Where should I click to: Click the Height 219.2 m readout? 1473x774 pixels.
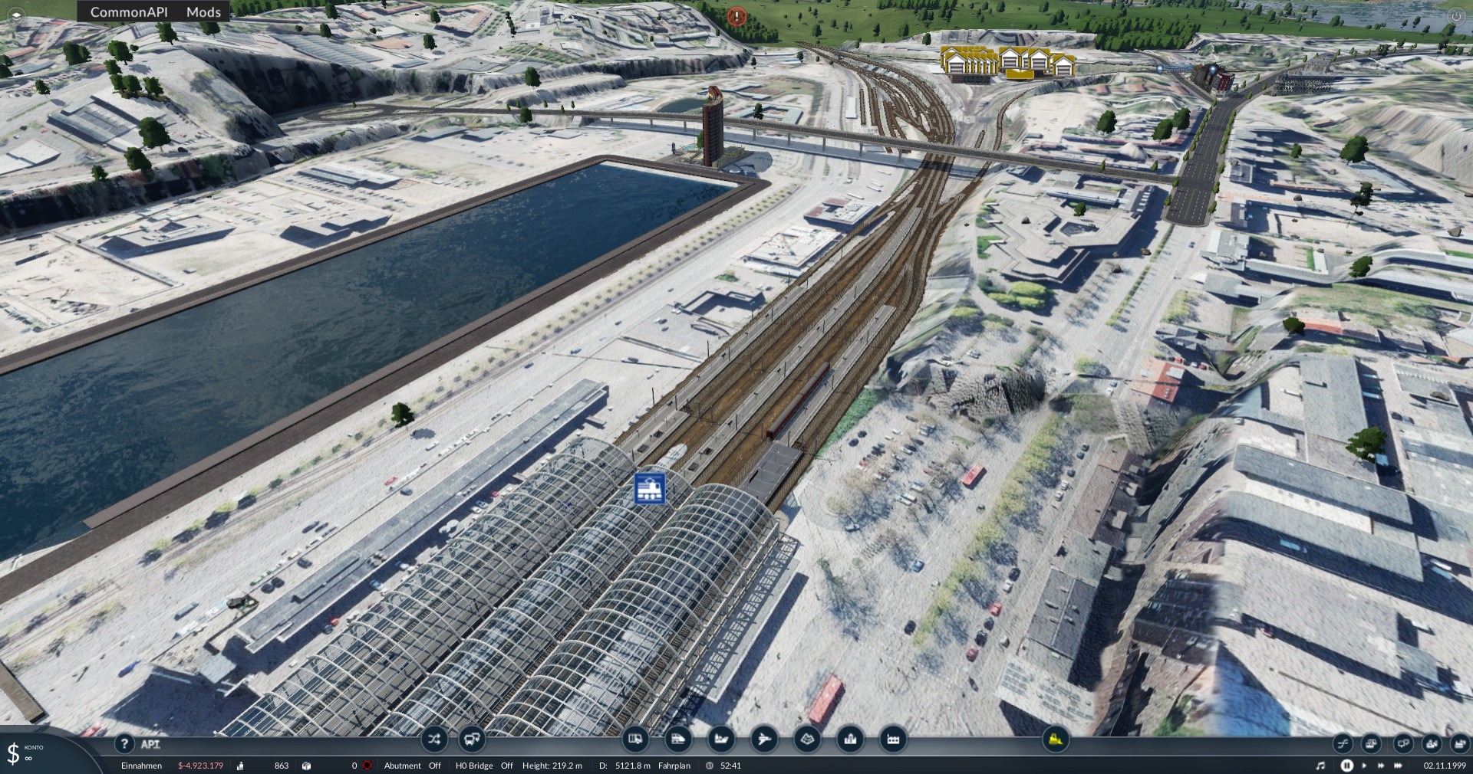552,766
